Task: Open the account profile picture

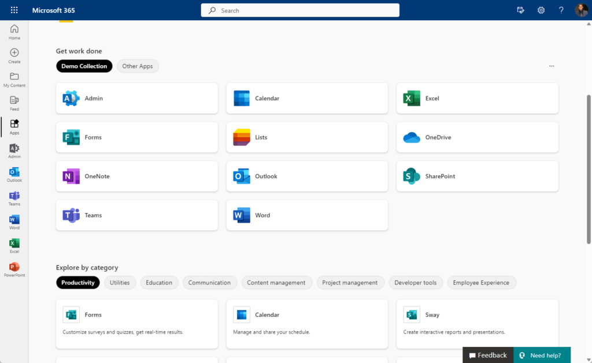Action: (582, 10)
